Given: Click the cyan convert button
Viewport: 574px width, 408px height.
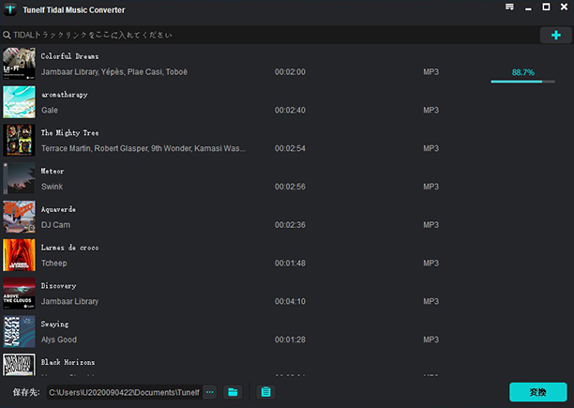Looking at the screenshot, I should tap(538, 392).
